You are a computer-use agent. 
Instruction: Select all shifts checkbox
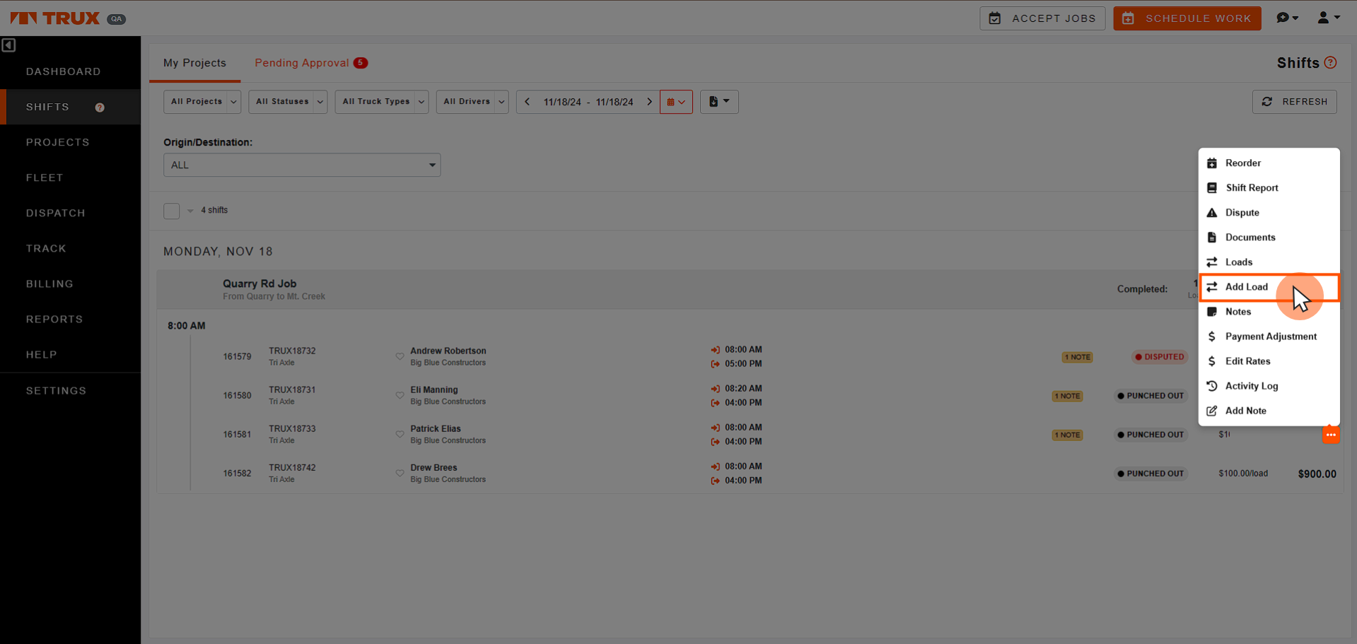pyautogui.click(x=172, y=211)
